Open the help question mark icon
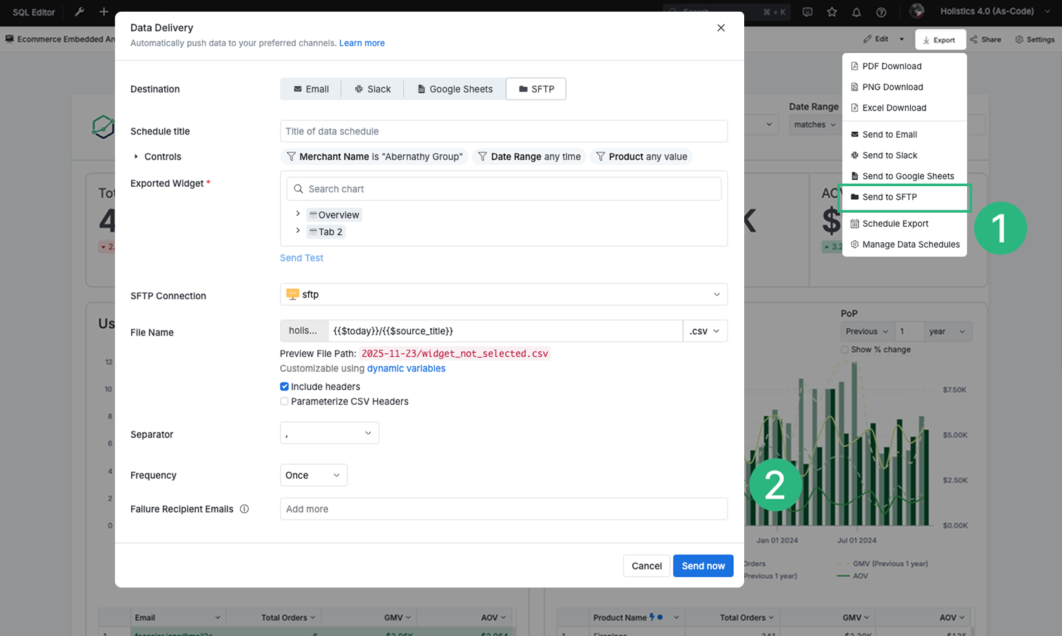 (x=880, y=12)
